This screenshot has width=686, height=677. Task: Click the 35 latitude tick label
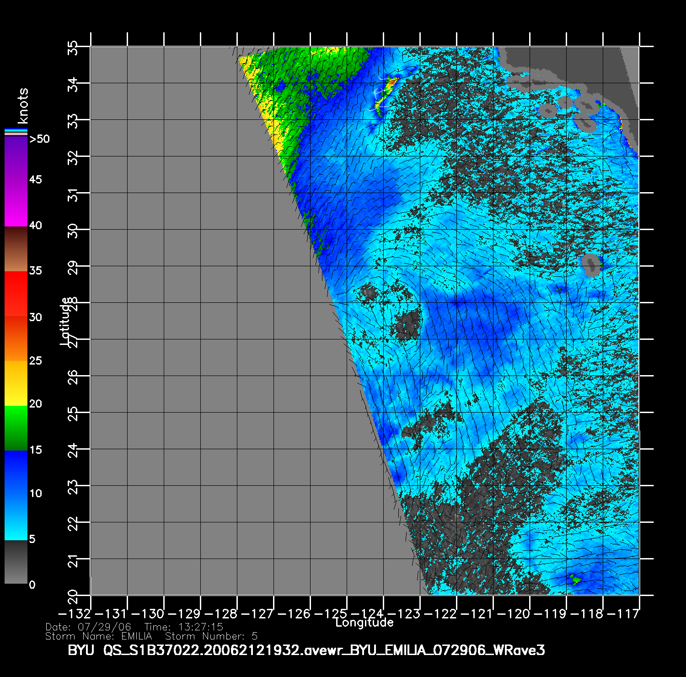[x=73, y=47]
